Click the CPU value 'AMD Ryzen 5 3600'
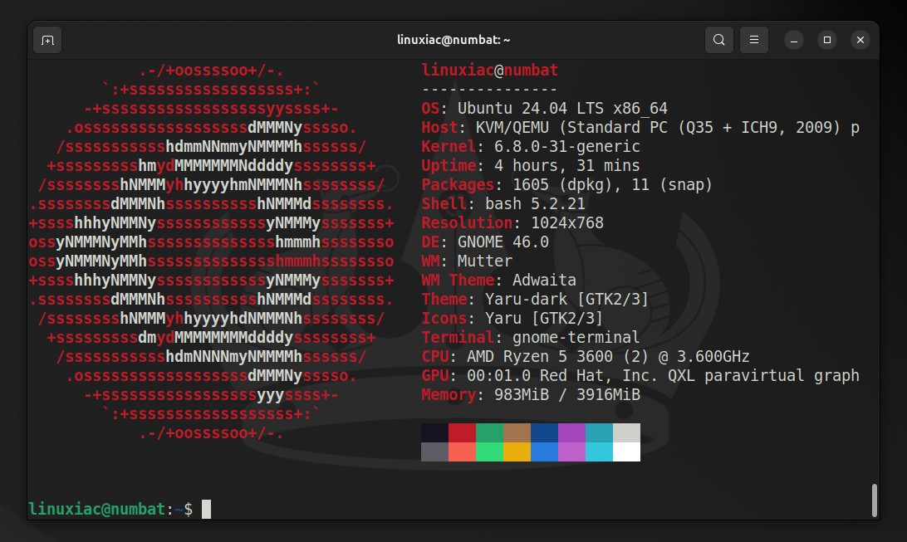This screenshot has height=542, width=907. (x=540, y=357)
